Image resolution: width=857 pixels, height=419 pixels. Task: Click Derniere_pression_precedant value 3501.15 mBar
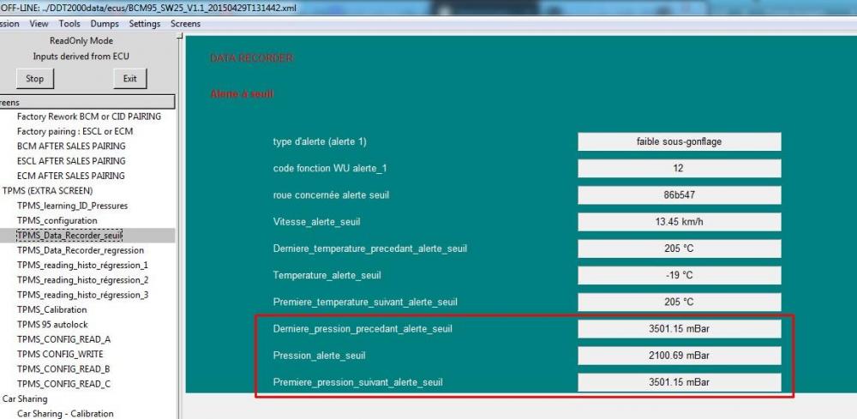pos(680,329)
